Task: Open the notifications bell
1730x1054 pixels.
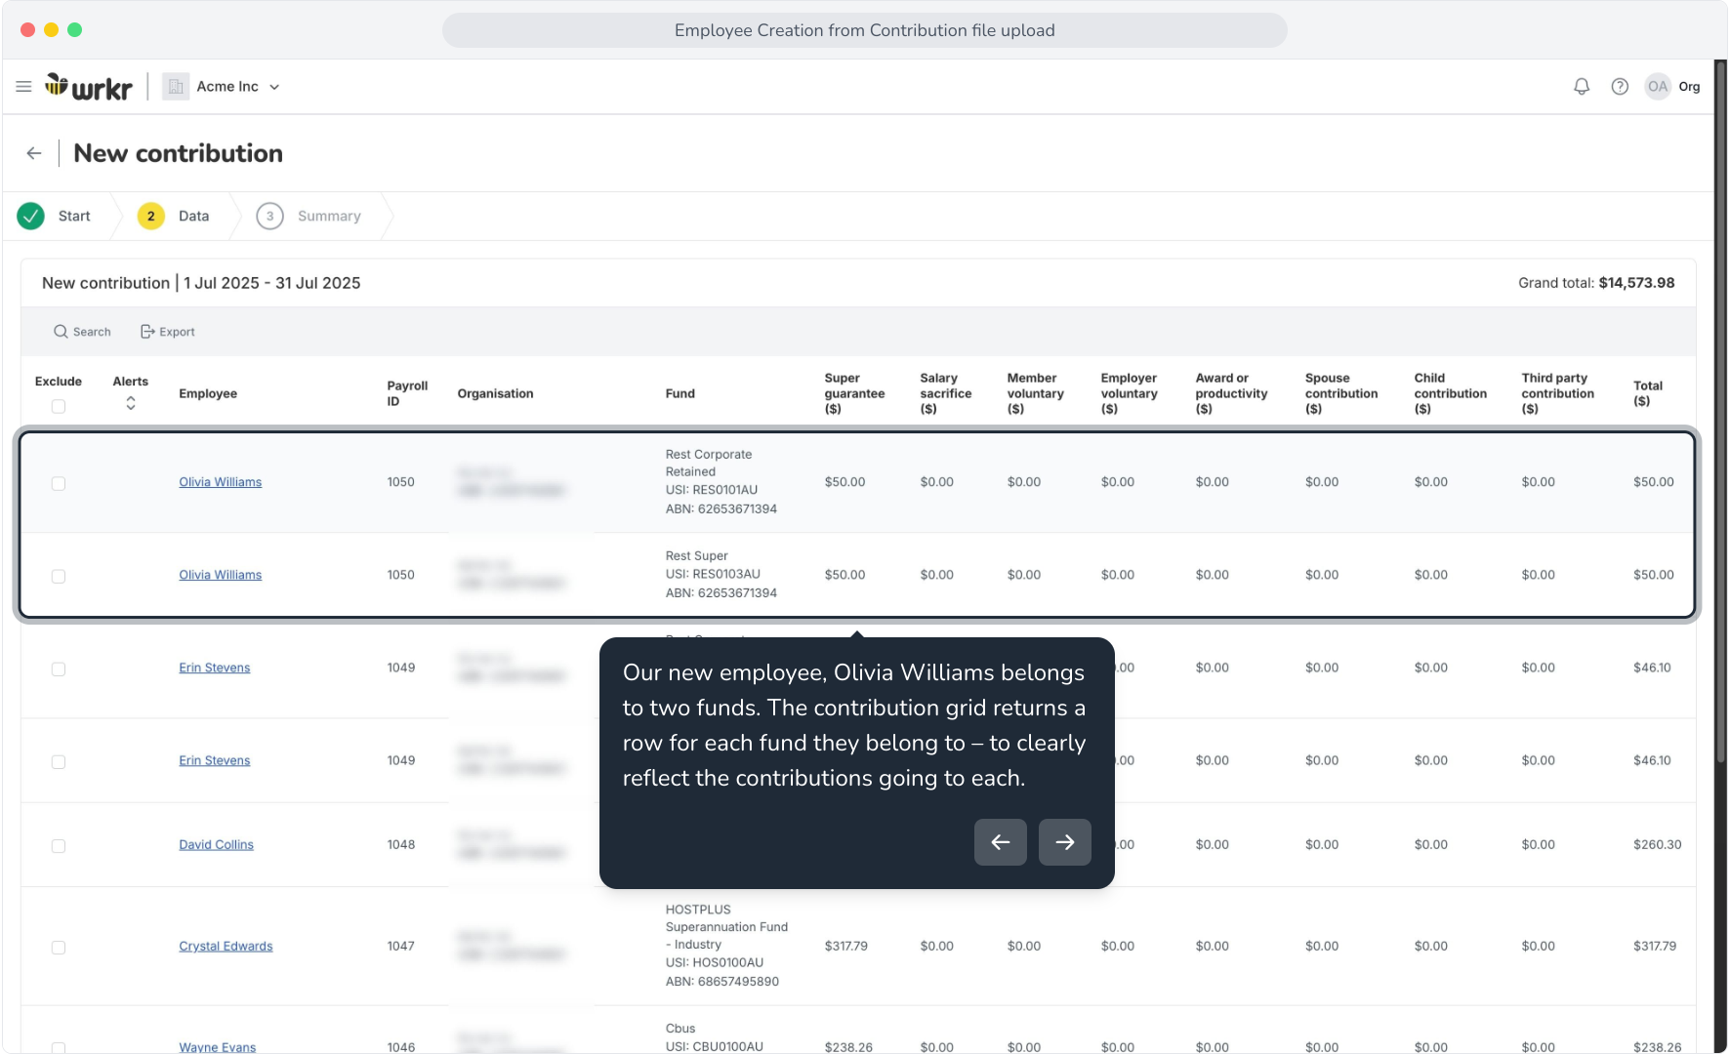Action: coord(1582,87)
